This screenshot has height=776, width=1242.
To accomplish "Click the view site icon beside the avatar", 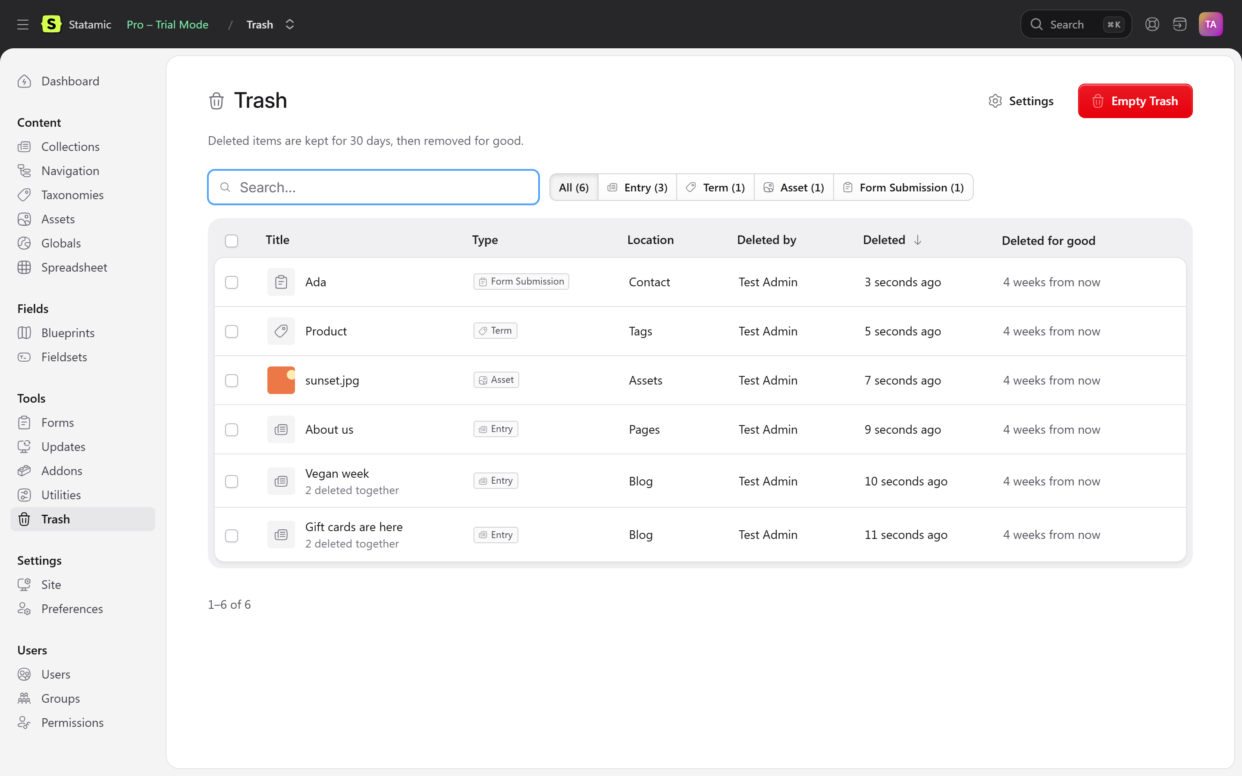I will click(x=1179, y=24).
